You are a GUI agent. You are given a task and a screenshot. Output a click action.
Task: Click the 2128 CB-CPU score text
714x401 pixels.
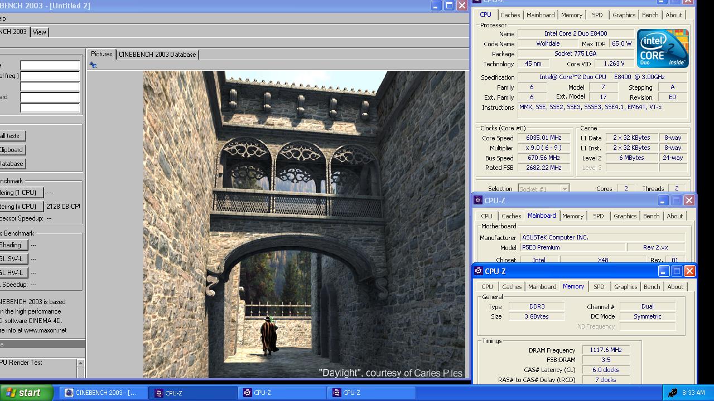(63, 207)
